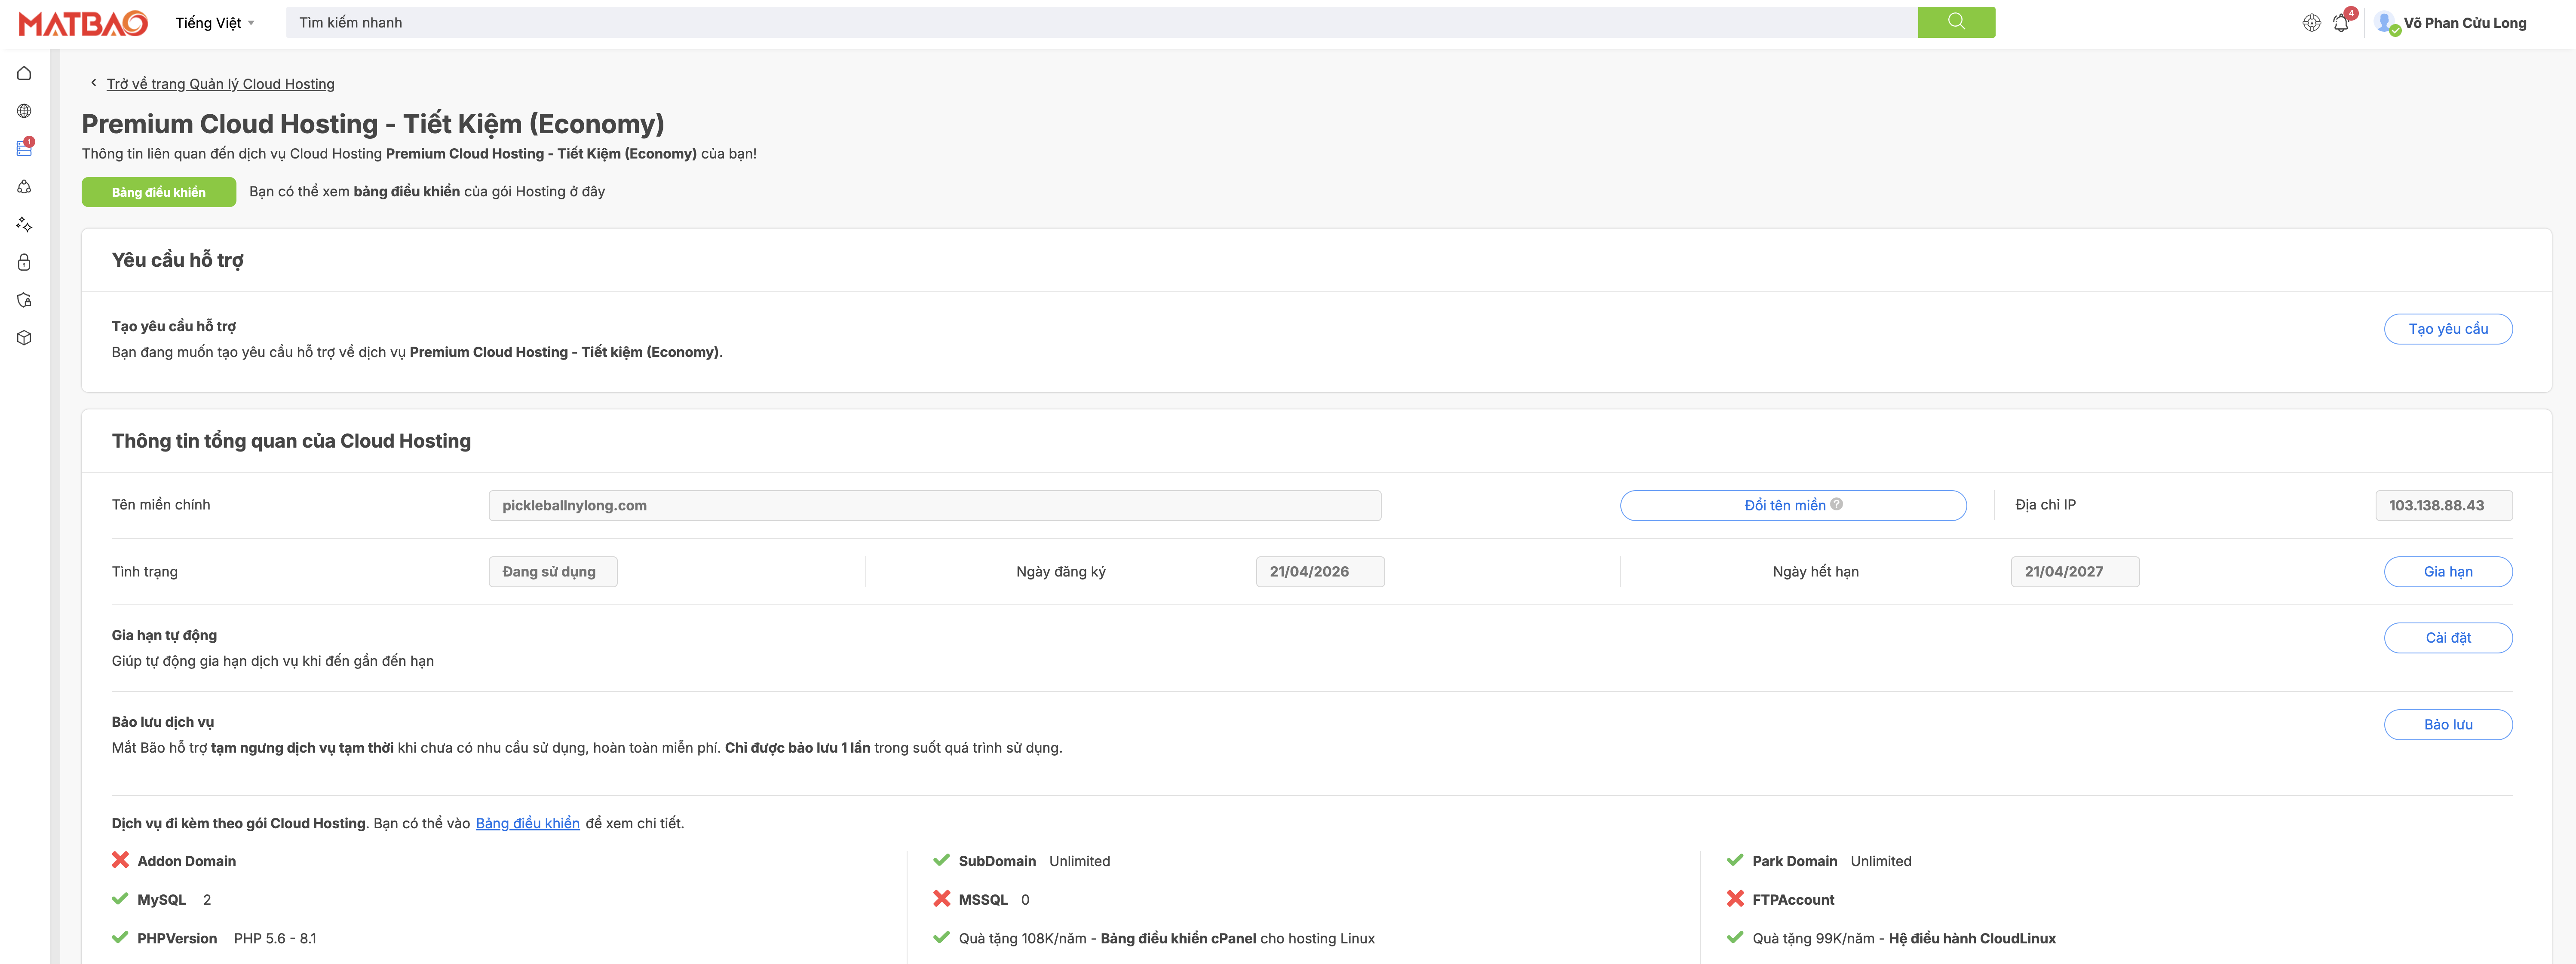Click the green check next to SubDomain

(x=941, y=860)
